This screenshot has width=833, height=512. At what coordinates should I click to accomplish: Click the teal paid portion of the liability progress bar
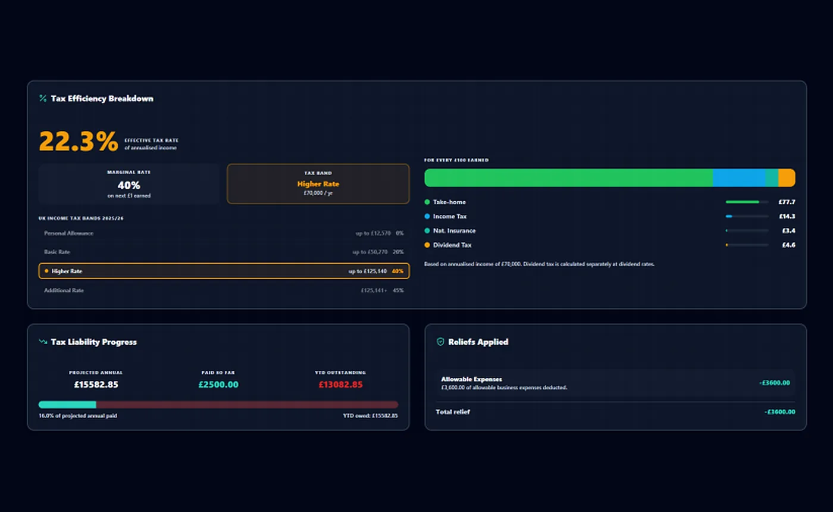coord(67,405)
